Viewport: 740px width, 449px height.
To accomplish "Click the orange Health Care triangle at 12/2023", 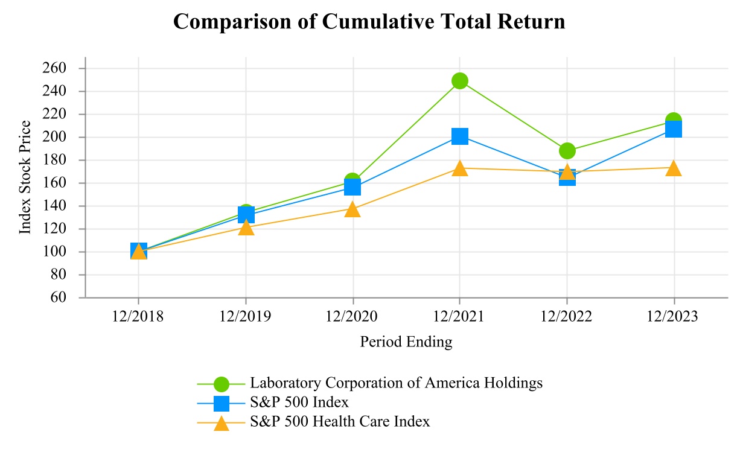I will pos(674,168).
